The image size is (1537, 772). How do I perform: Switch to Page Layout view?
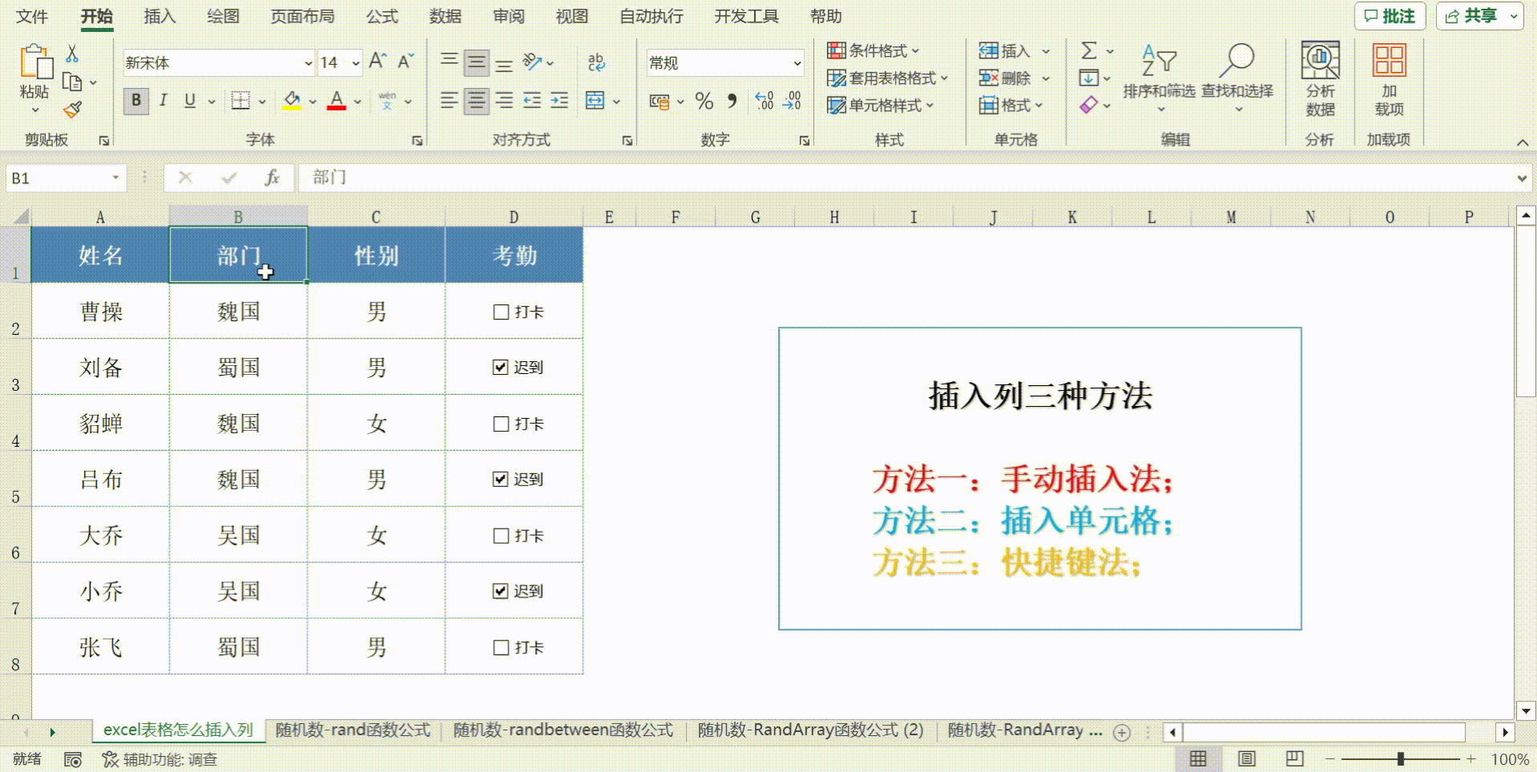[1247, 758]
